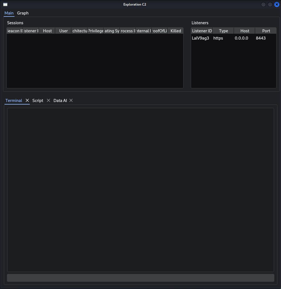This screenshot has height=289, width=281.
Task: Switch to the Data AI tab
Action: [x=60, y=101]
